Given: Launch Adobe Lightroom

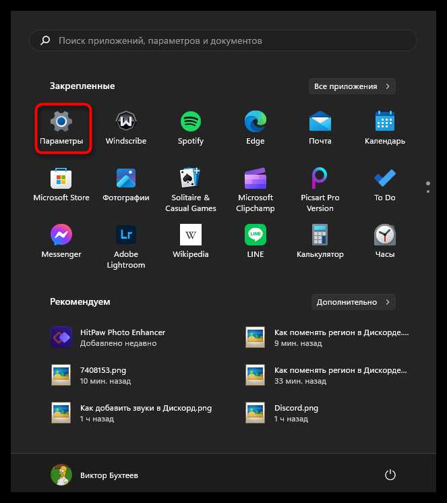Looking at the screenshot, I should pyautogui.click(x=126, y=246).
